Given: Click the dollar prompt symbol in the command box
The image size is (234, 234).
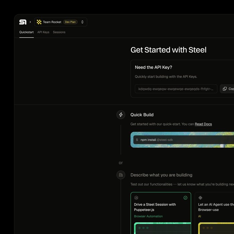Looking at the screenshot, I should pyautogui.click(x=137, y=140).
